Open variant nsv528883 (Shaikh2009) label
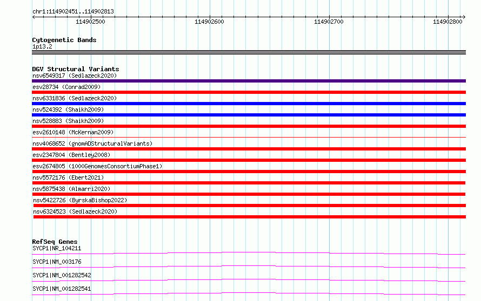 68,121
